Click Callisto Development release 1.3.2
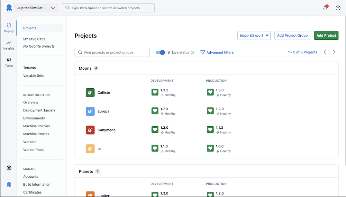346x197 pixels. click(164, 90)
